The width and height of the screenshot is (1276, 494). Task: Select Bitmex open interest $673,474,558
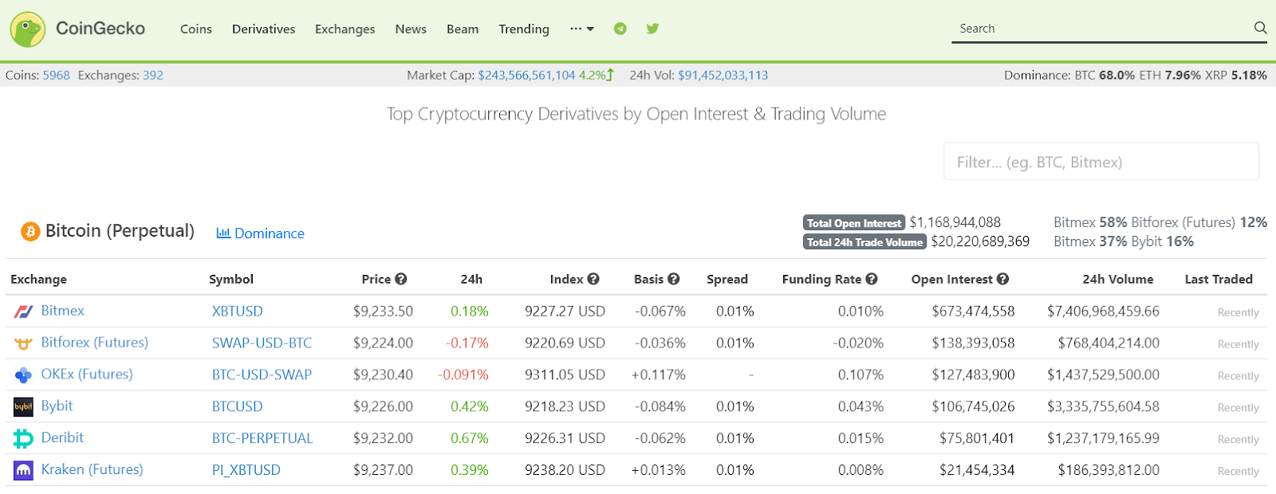[973, 312]
